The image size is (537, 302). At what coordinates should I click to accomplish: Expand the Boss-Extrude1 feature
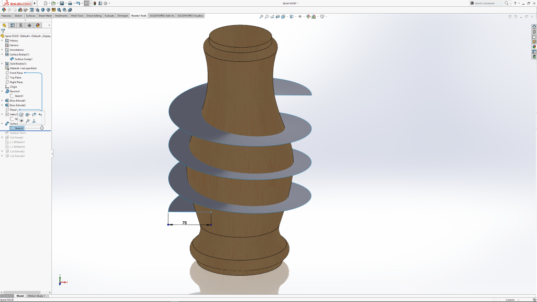pyautogui.click(x=2, y=101)
